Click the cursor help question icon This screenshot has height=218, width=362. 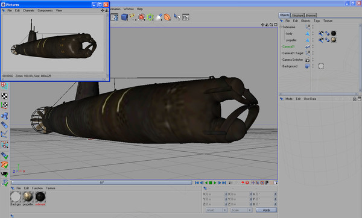(177, 17)
